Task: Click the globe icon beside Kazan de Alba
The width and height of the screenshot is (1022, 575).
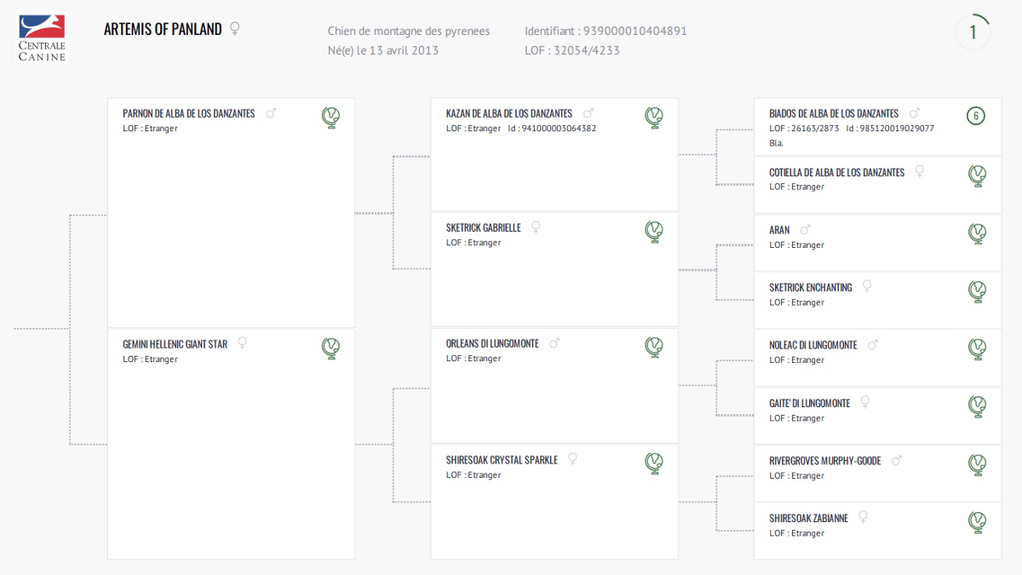Action: point(654,118)
